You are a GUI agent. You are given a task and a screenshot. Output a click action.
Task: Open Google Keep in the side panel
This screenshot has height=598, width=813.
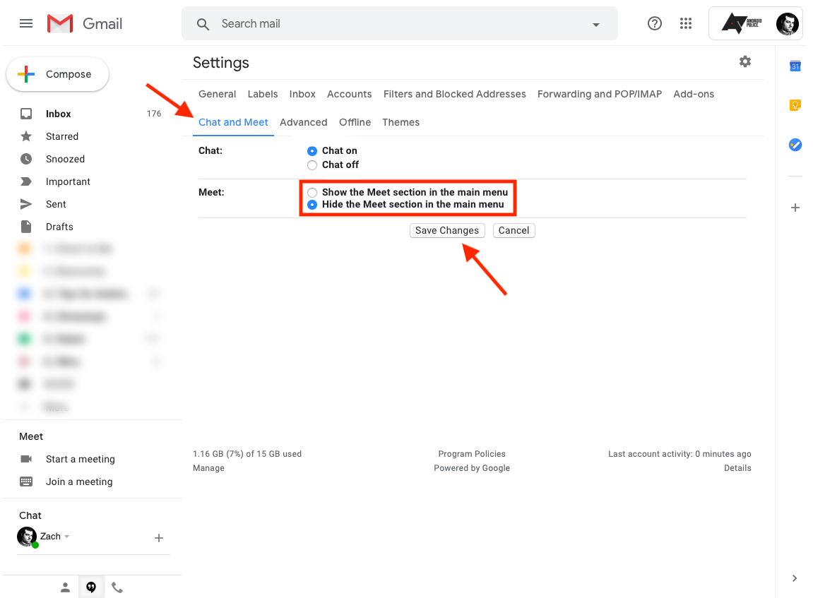point(795,104)
